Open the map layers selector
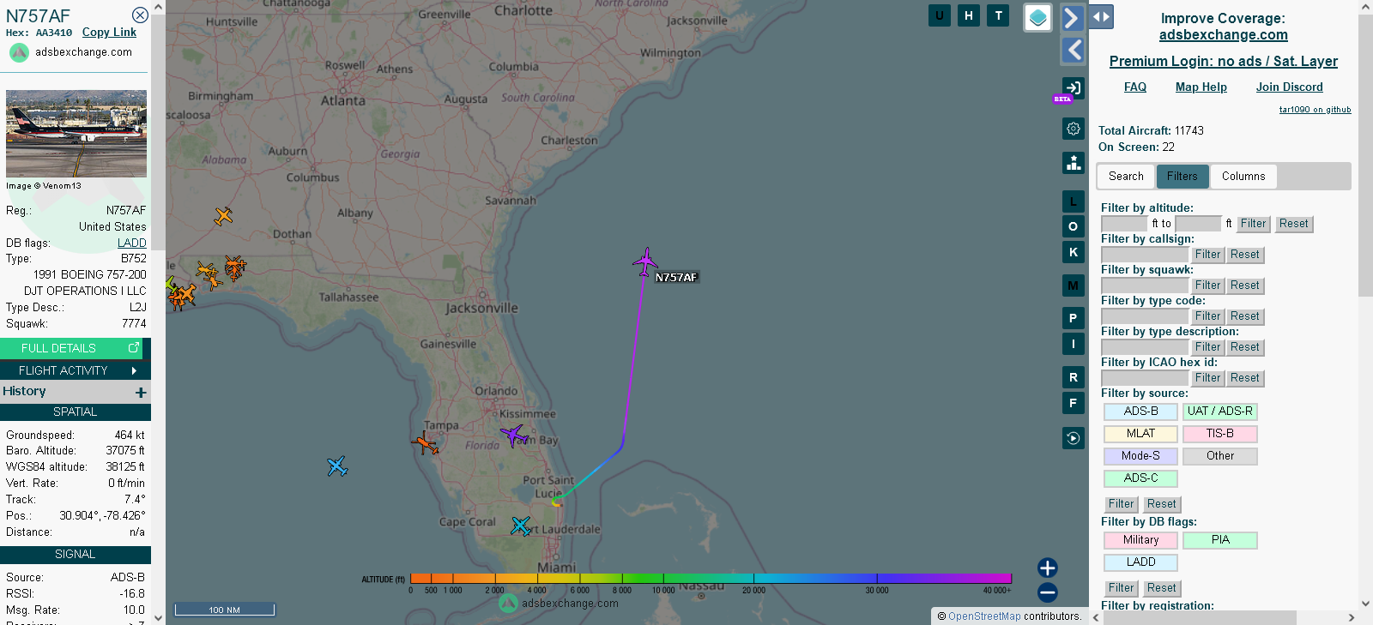 pos(1038,17)
